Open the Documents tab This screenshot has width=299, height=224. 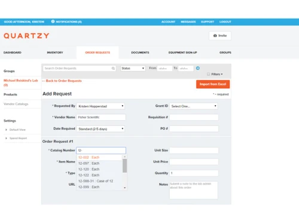pos(140,53)
